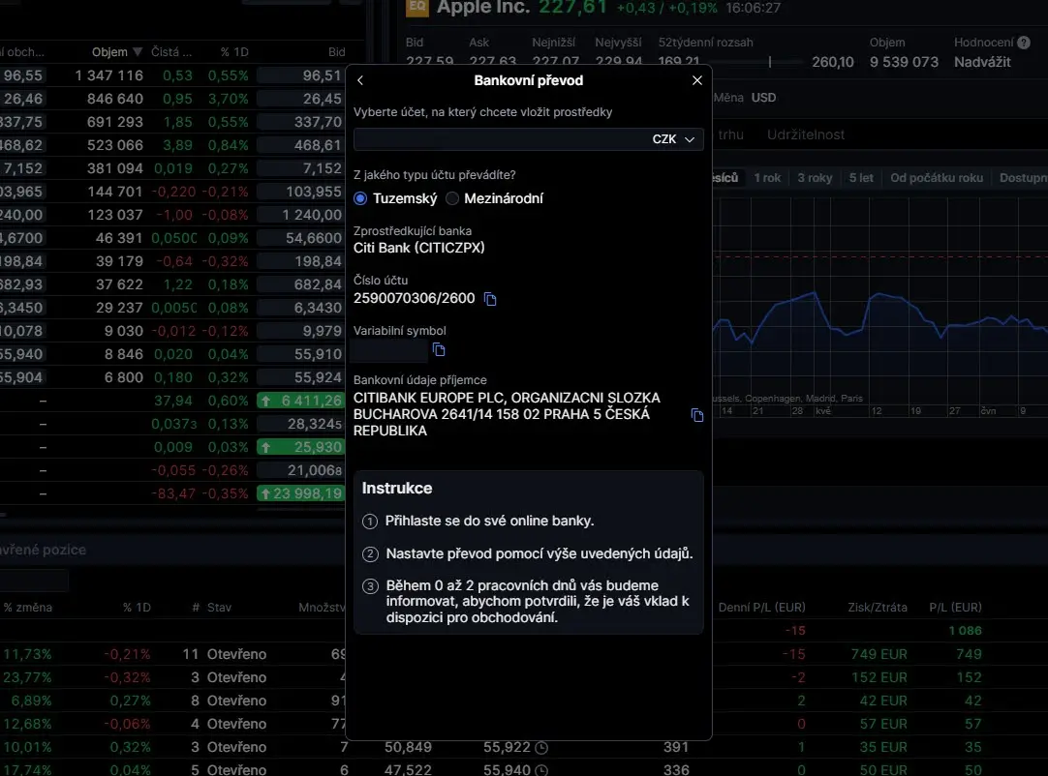Screen dimensions: 1048x776
Task: Select the 5 let chart range
Action: click(861, 178)
